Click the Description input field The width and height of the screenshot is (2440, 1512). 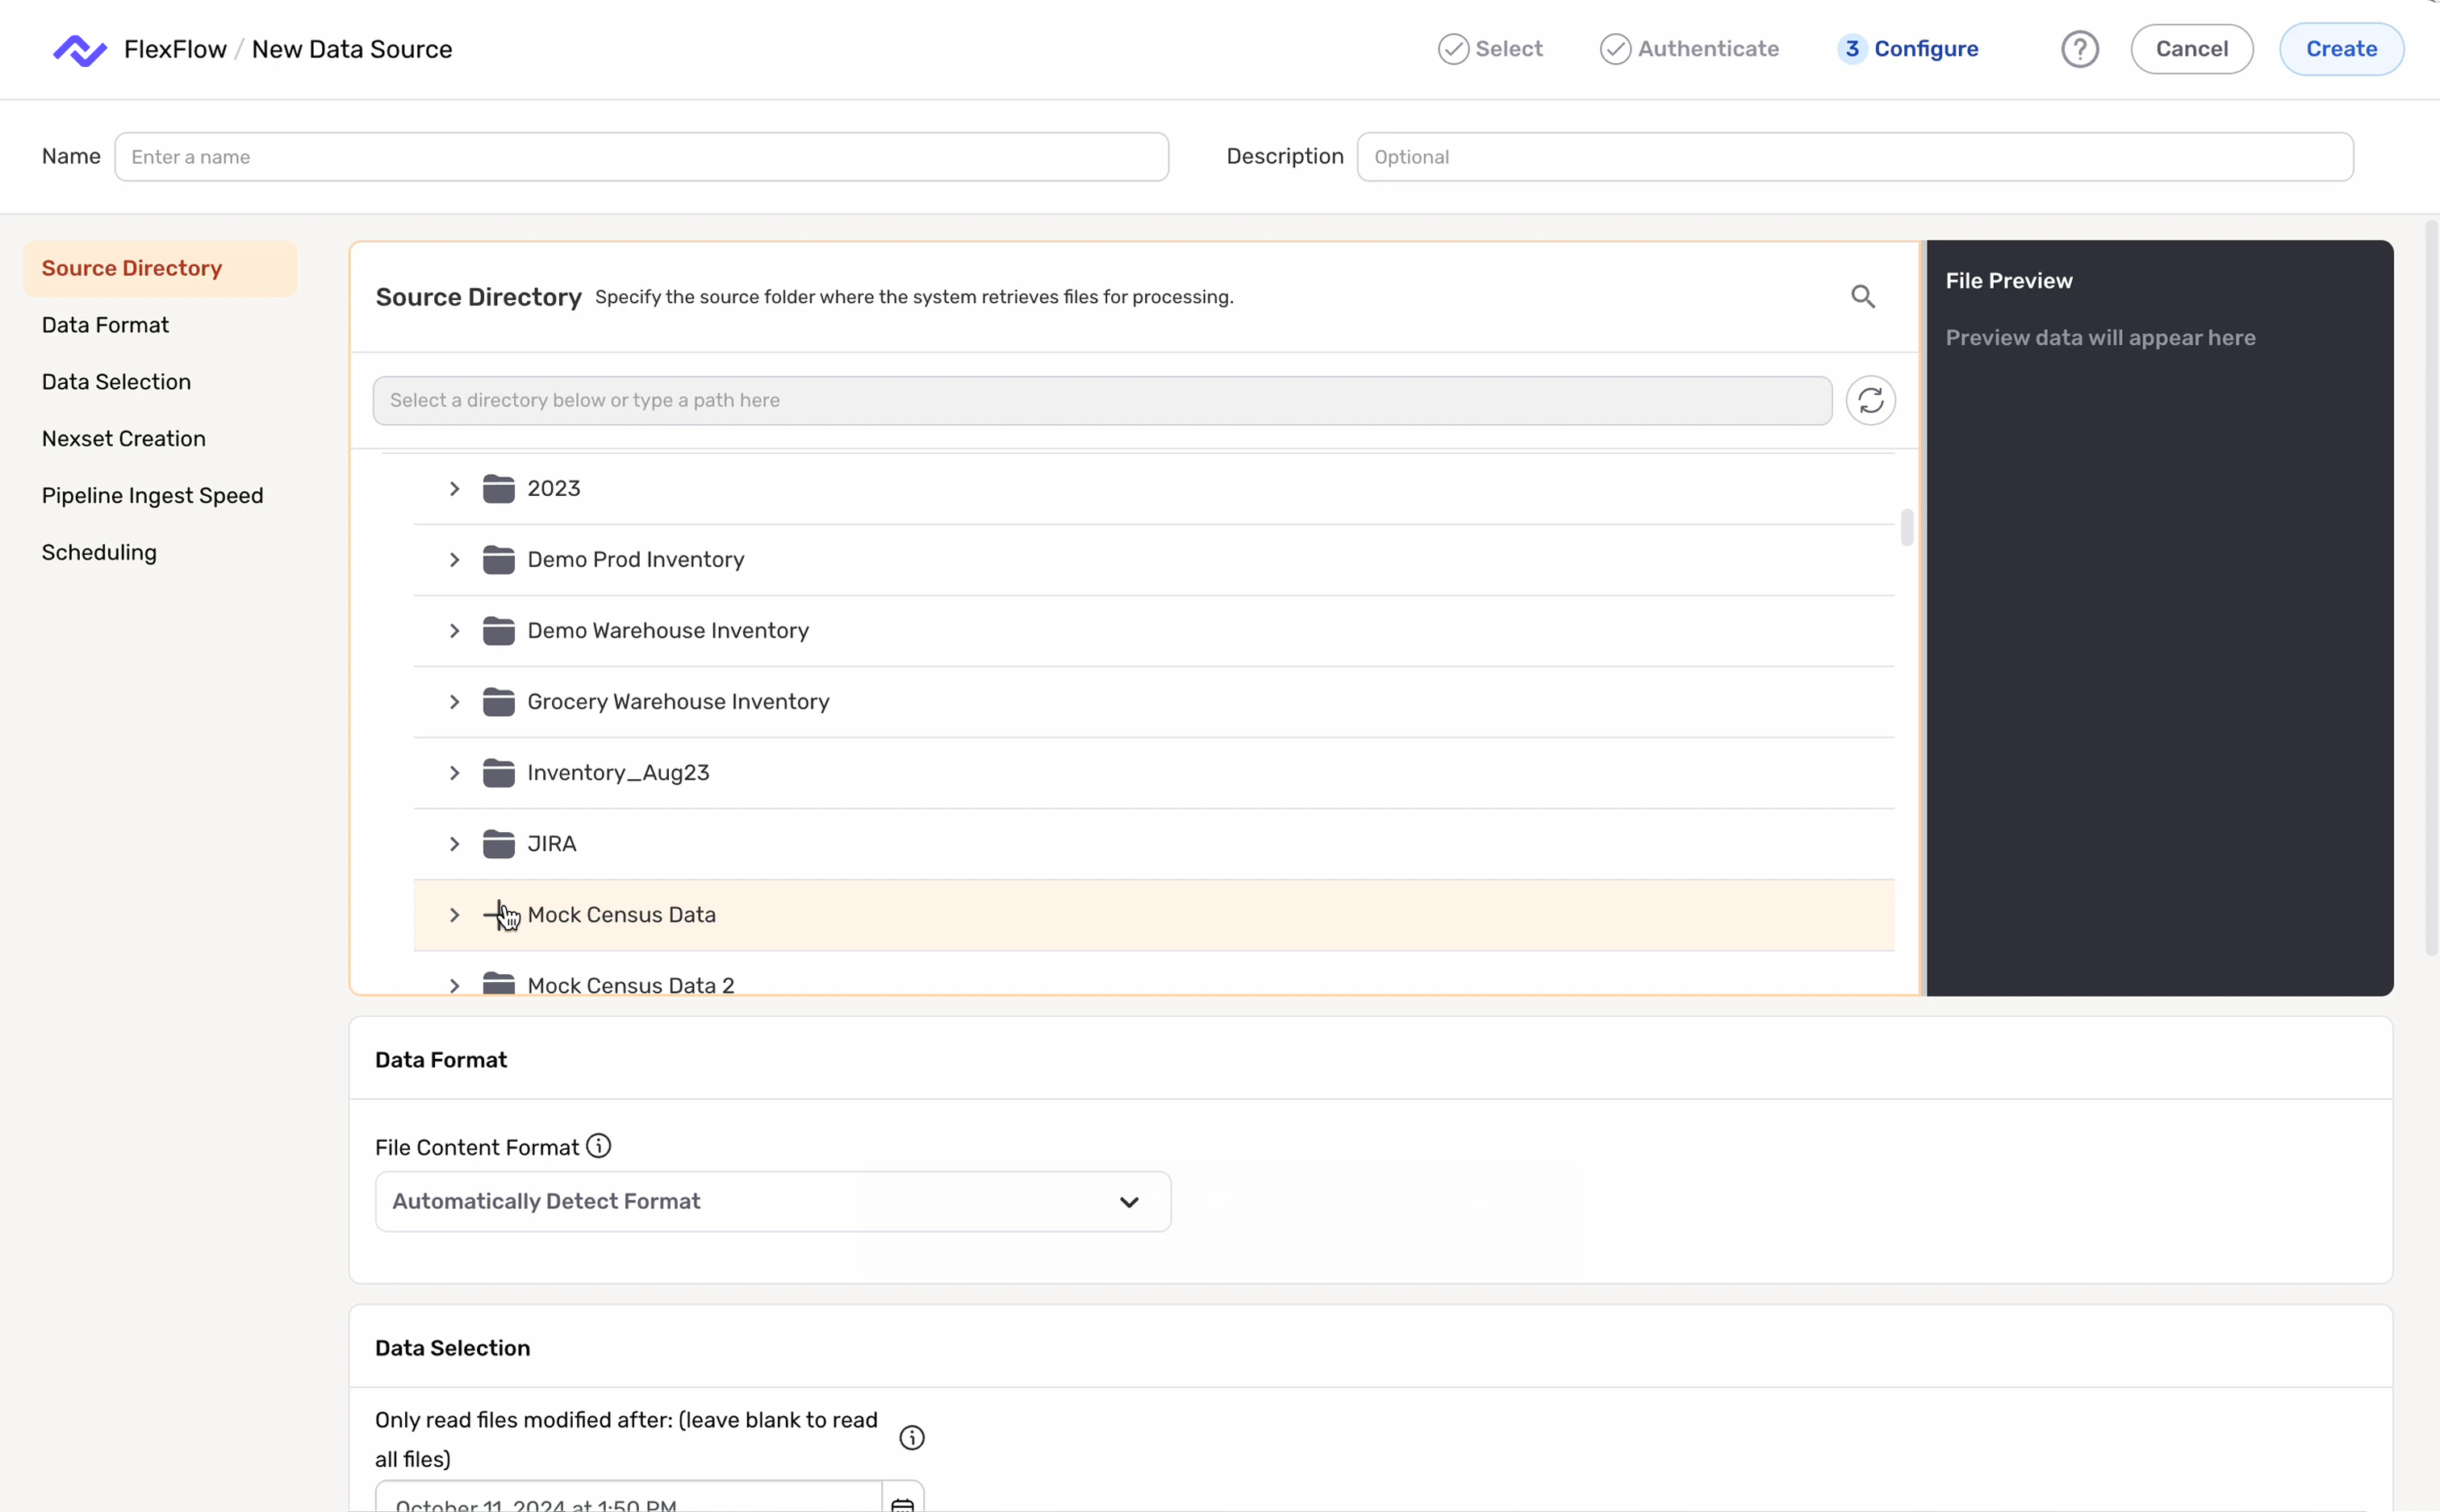click(1855, 156)
